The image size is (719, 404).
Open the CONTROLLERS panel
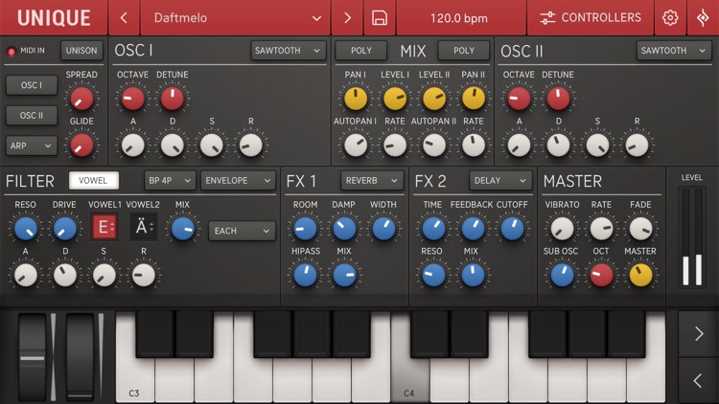(591, 18)
